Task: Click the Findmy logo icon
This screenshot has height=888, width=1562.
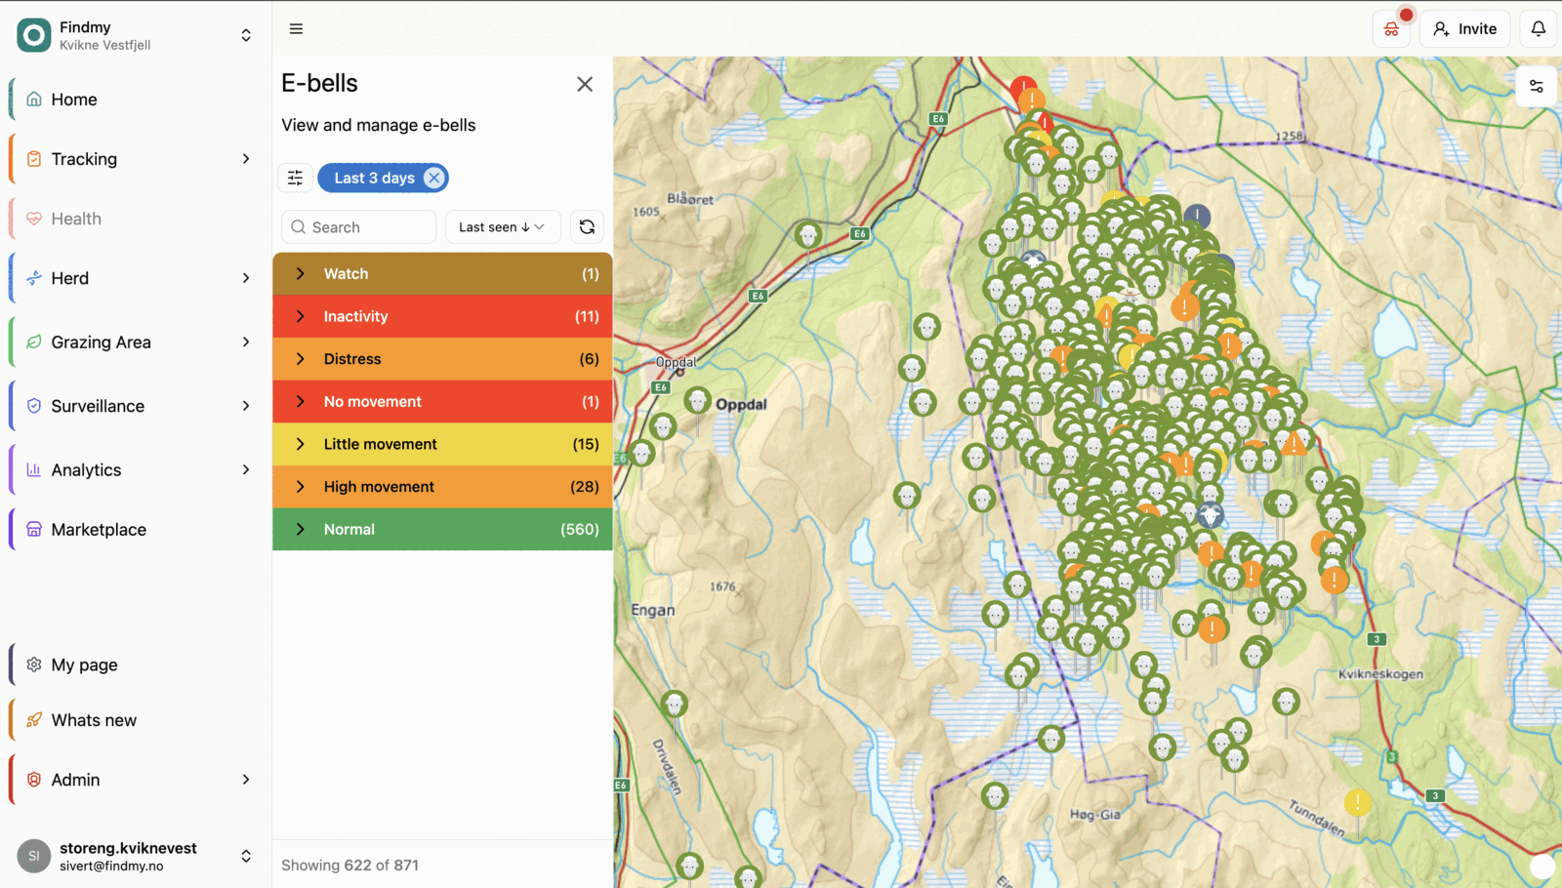Action: click(x=33, y=35)
